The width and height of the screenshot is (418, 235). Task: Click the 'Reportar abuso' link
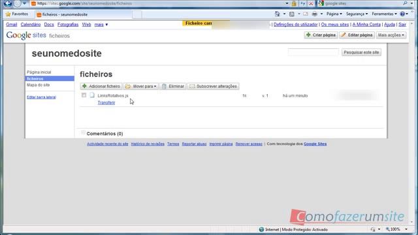pos(194,144)
